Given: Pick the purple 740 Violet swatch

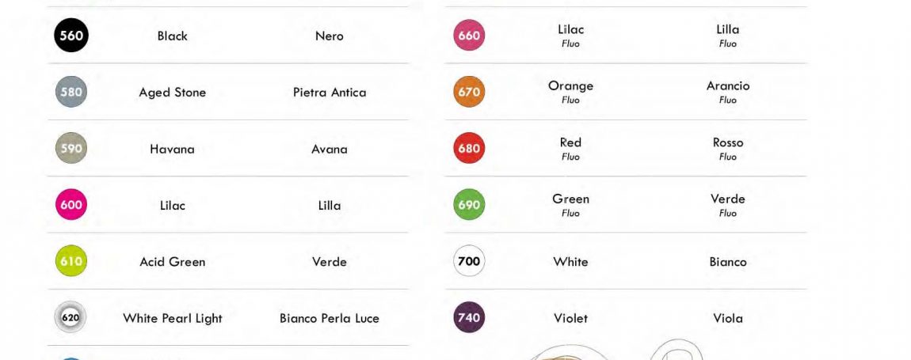Looking at the screenshot, I should pos(469,317).
